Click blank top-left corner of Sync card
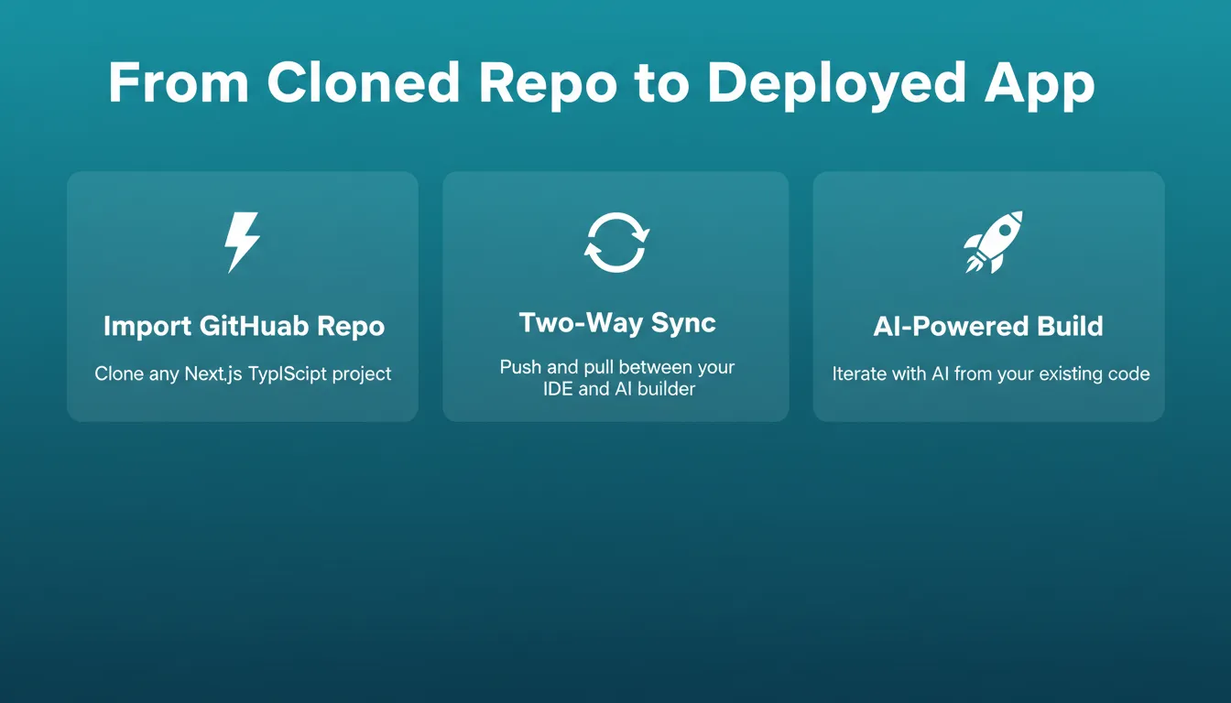The height and width of the screenshot is (703, 1231). [463, 189]
